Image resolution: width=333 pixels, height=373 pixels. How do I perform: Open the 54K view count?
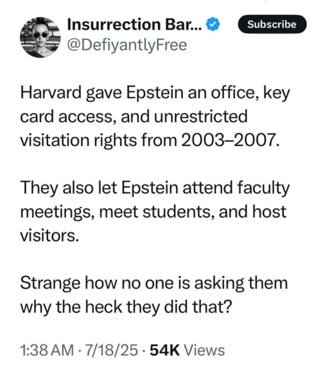[165, 350]
